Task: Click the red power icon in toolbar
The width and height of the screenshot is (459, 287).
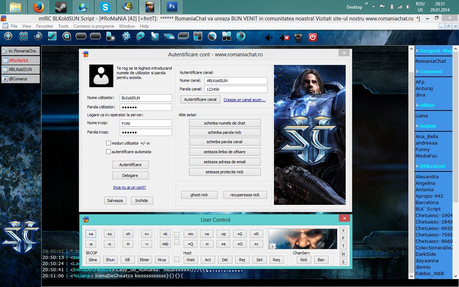Action: tap(313, 37)
